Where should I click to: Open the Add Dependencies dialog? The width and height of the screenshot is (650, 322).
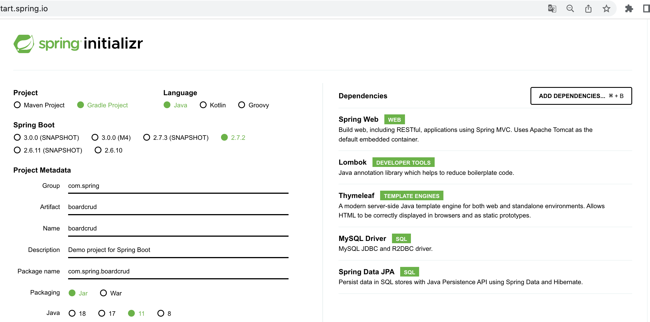[x=581, y=96]
